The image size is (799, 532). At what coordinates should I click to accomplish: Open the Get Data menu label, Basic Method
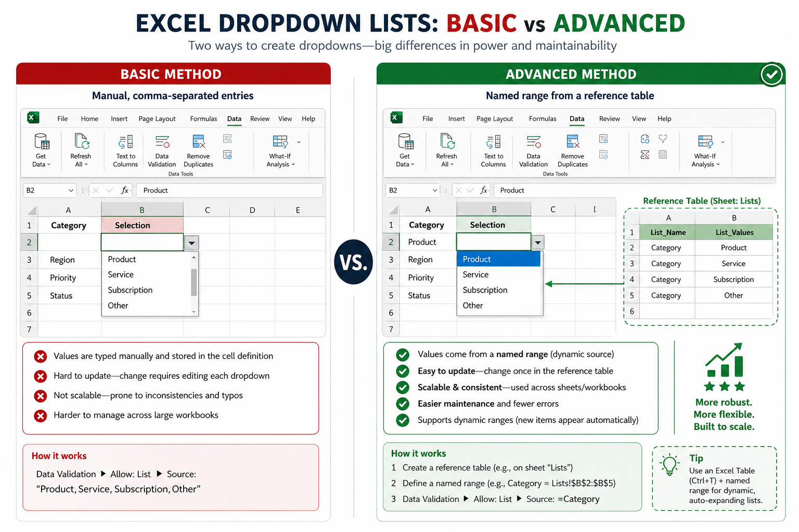coord(41,160)
